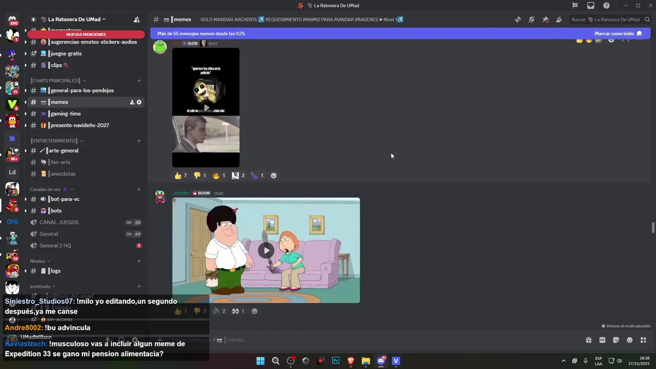The width and height of the screenshot is (656, 369).
Task: Play the Freddy movie meme video
Action: pos(206,108)
